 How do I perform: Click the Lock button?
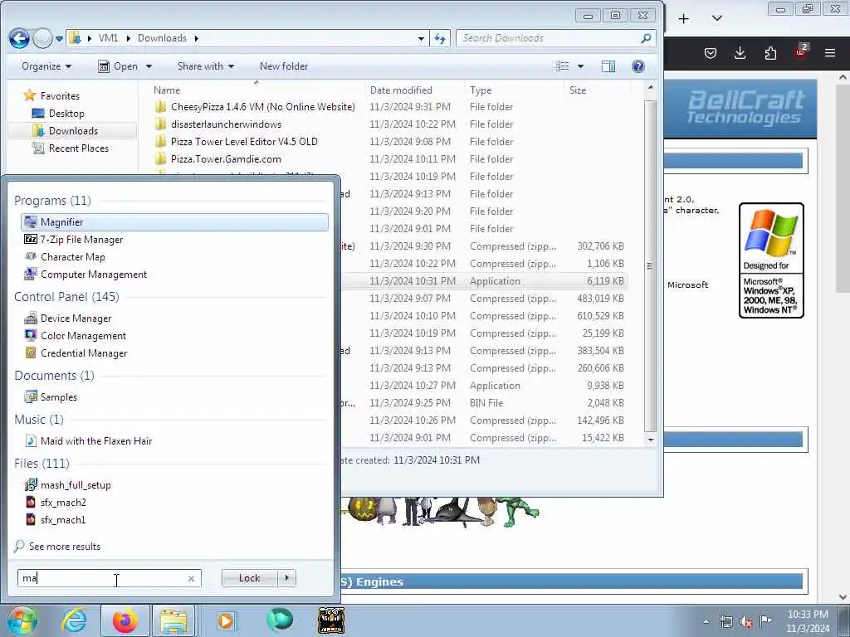click(x=249, y=578)
